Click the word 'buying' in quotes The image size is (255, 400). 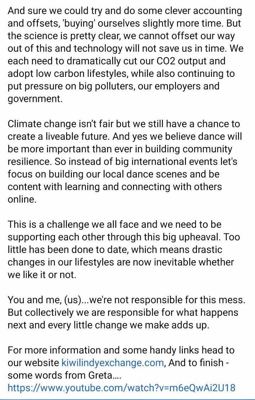80,23
